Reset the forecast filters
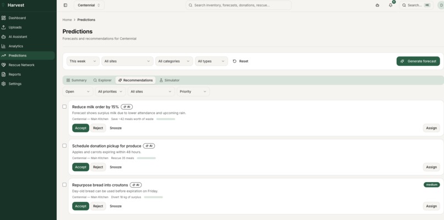 (x=240, y=61)
